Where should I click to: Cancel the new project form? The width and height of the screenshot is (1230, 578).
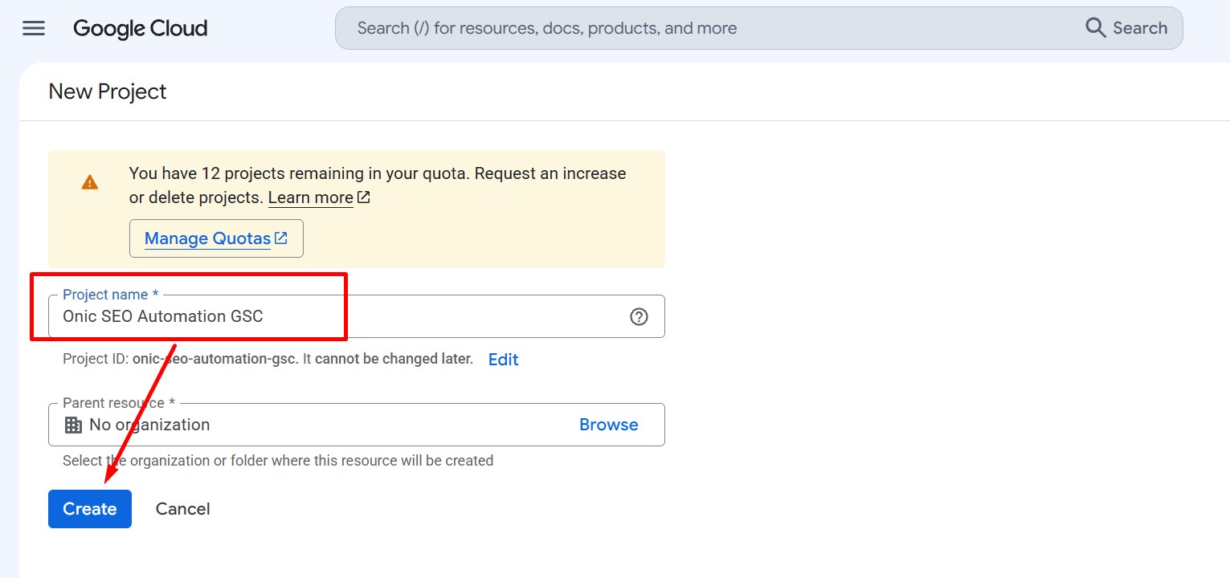coord(183,509)
